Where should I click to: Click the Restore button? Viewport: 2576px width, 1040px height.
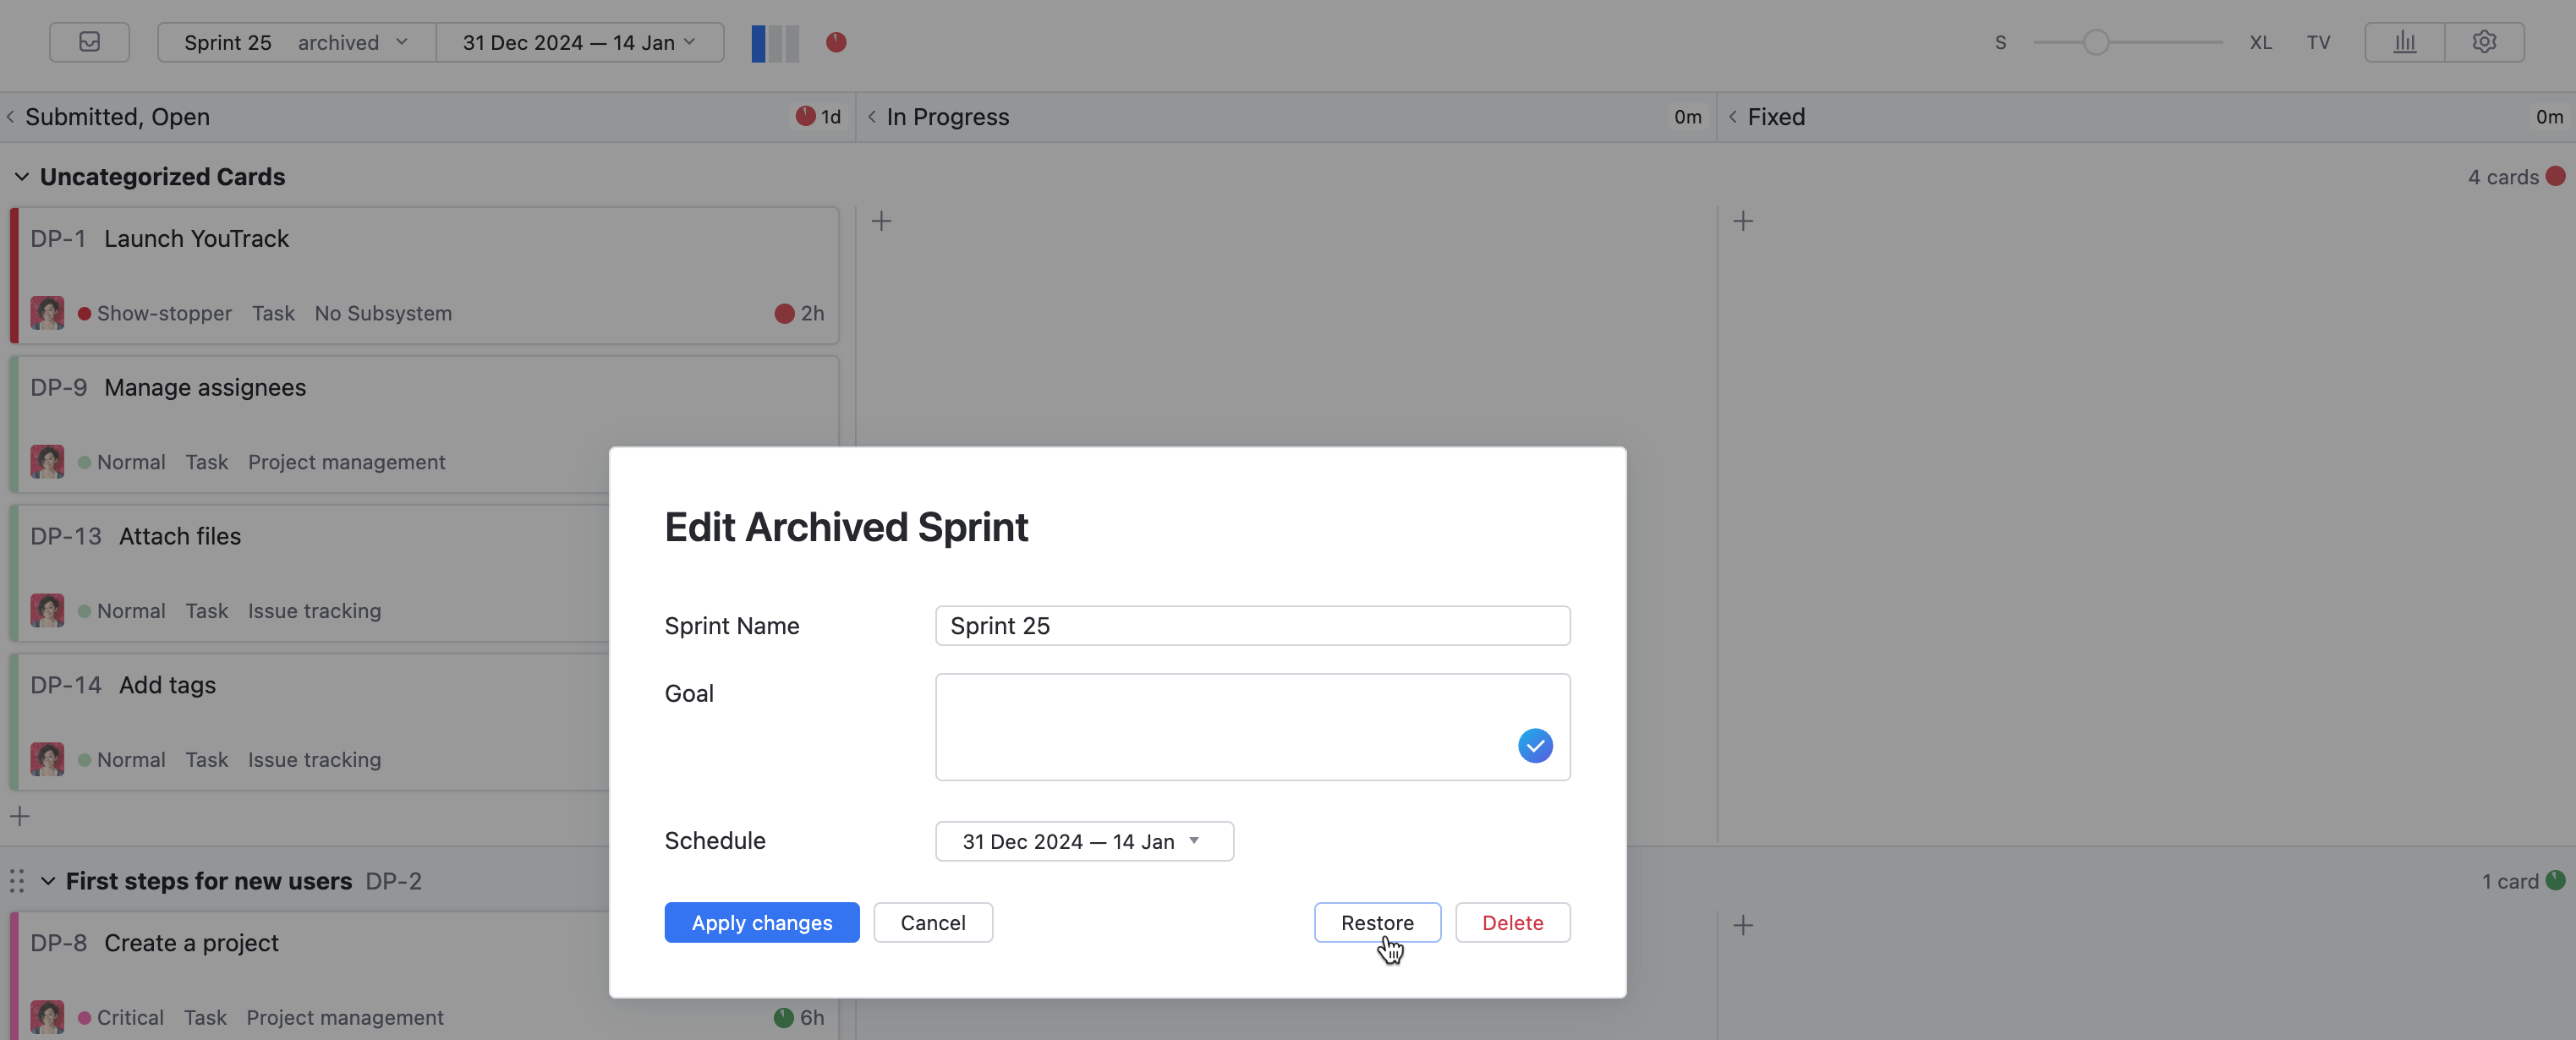pos(1376,922)
